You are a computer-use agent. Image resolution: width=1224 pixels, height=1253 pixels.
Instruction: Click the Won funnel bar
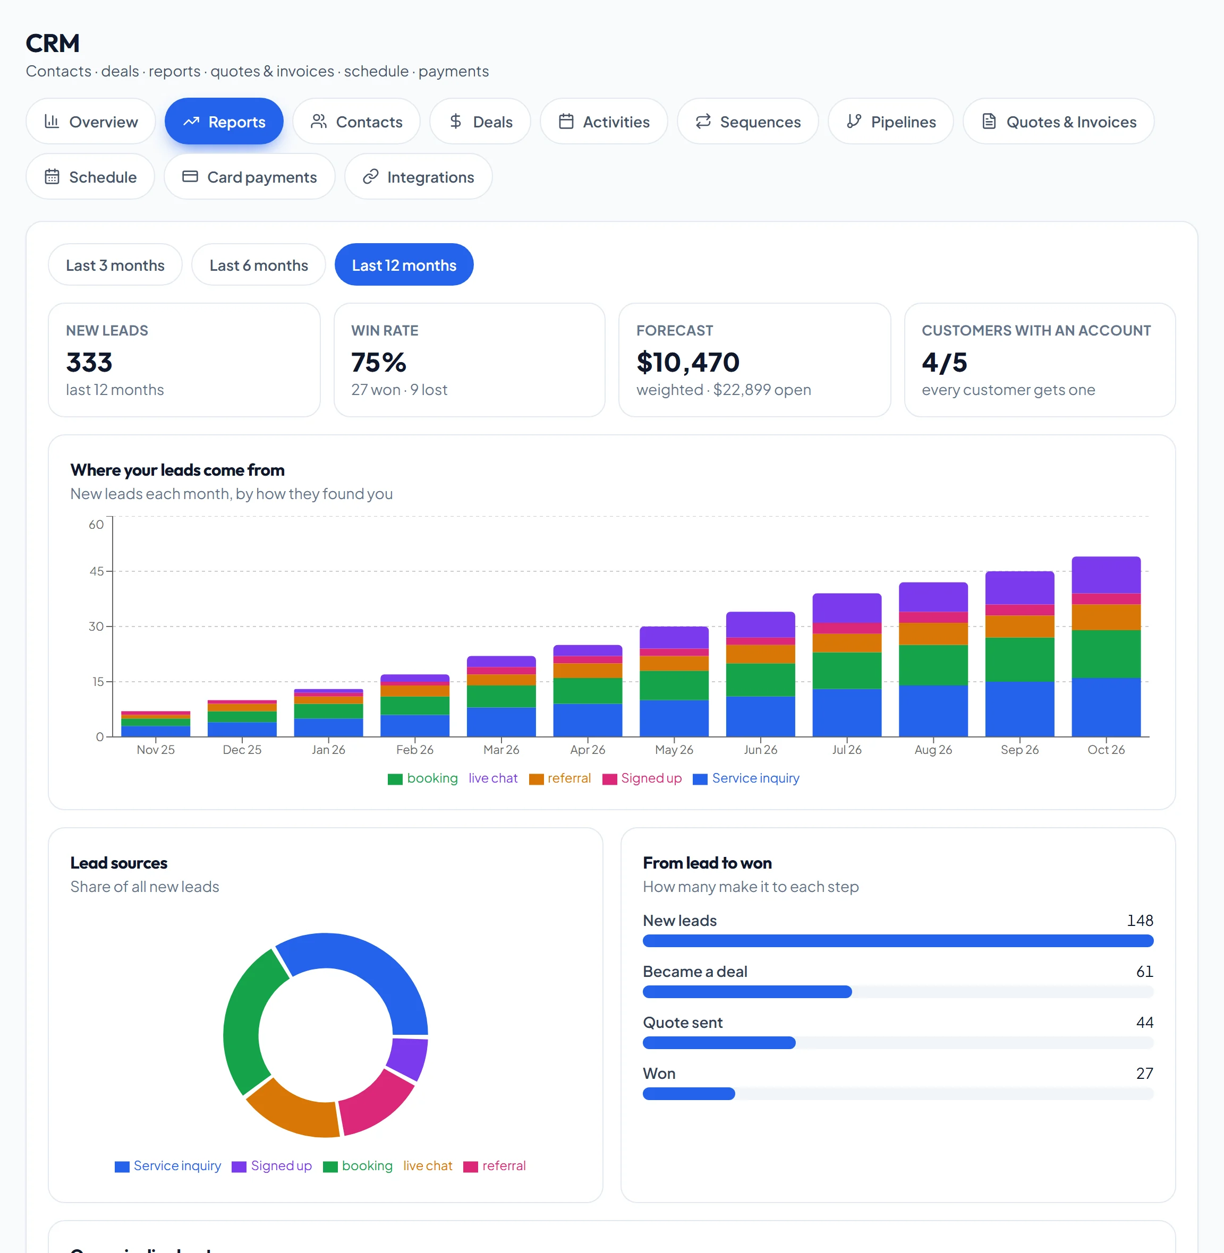(688, 1094)
